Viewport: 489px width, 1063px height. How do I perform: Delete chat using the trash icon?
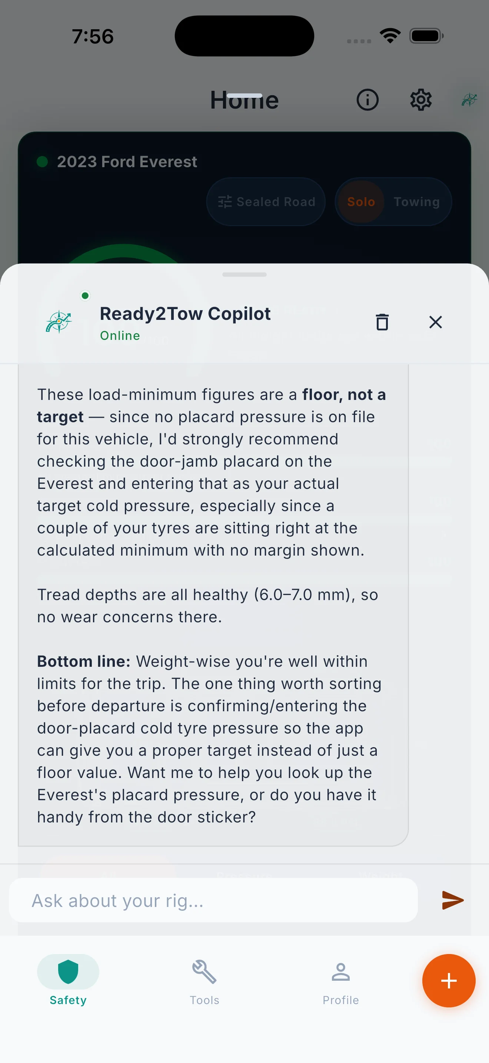[382, 322]
